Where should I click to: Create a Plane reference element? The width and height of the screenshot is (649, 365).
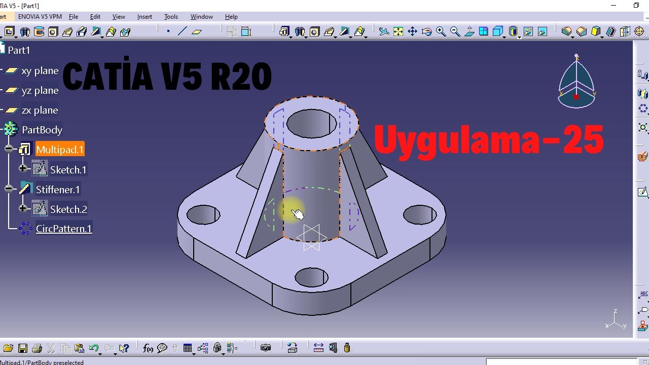tap(197, 32)
